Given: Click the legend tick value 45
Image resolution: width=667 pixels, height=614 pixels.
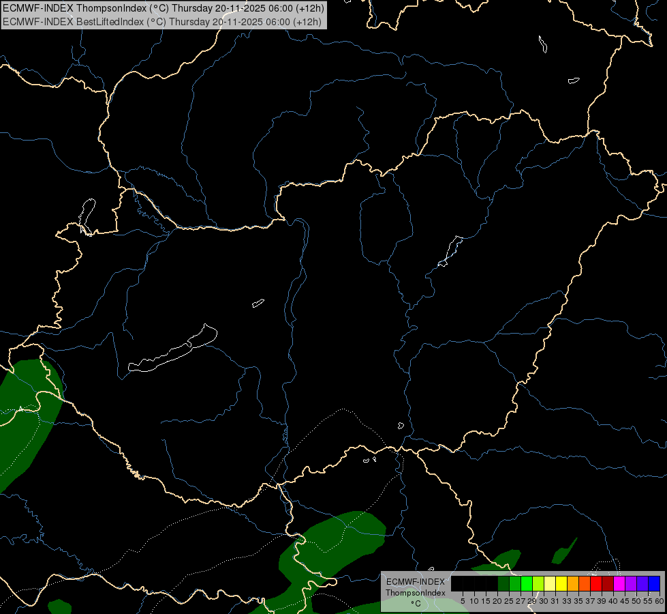Looking at the screenshot, I should pos(625,601).
